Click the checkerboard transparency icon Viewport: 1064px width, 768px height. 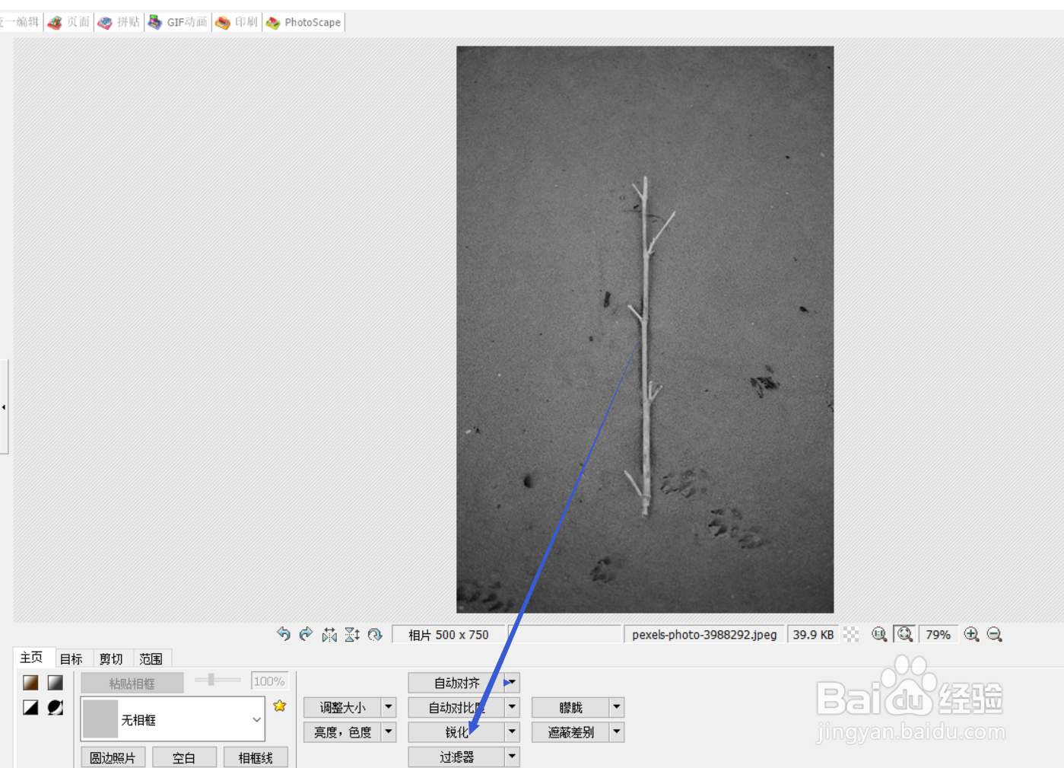[852, 634]
